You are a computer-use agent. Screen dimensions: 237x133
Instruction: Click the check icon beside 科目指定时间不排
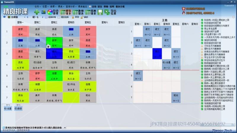[x=202, y=23]
